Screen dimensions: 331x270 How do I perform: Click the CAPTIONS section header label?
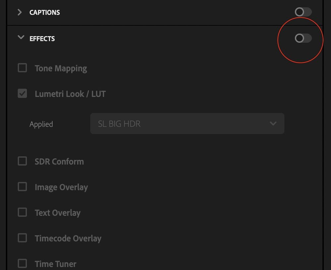click(x=45, y=13)
